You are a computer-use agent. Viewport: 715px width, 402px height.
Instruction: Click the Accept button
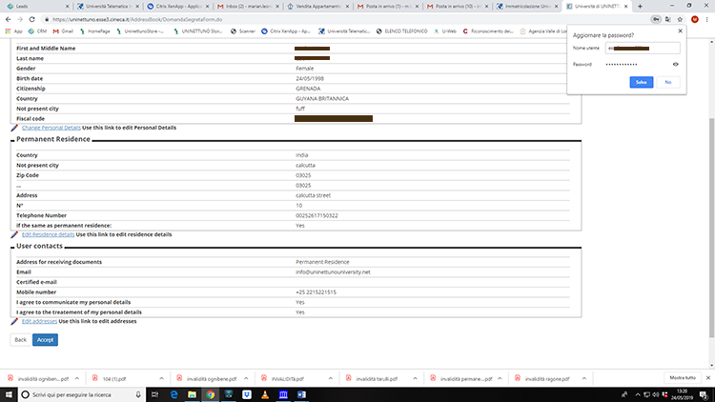click(44, 339)
